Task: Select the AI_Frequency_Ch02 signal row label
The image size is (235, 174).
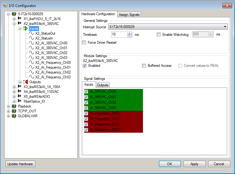Action: pos(105,124)
